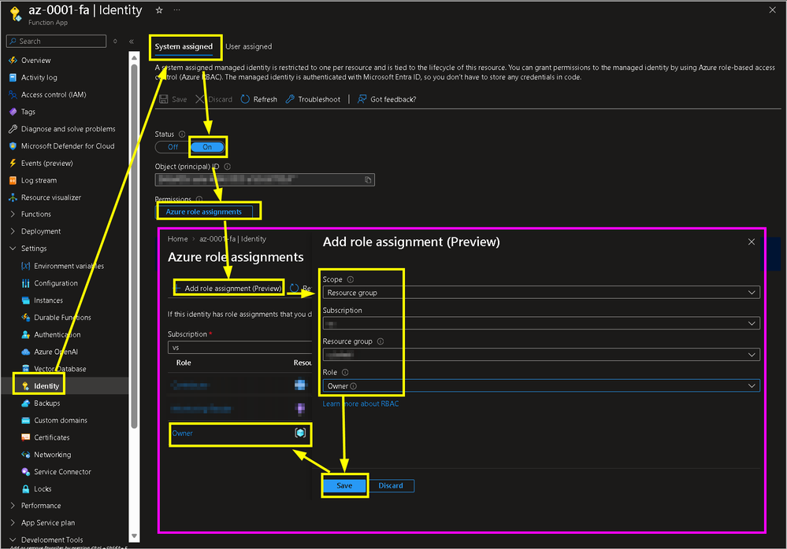The width and height of the screenshot is (787, 549).
Task: Open Log stream item
Action: [39, 180]
